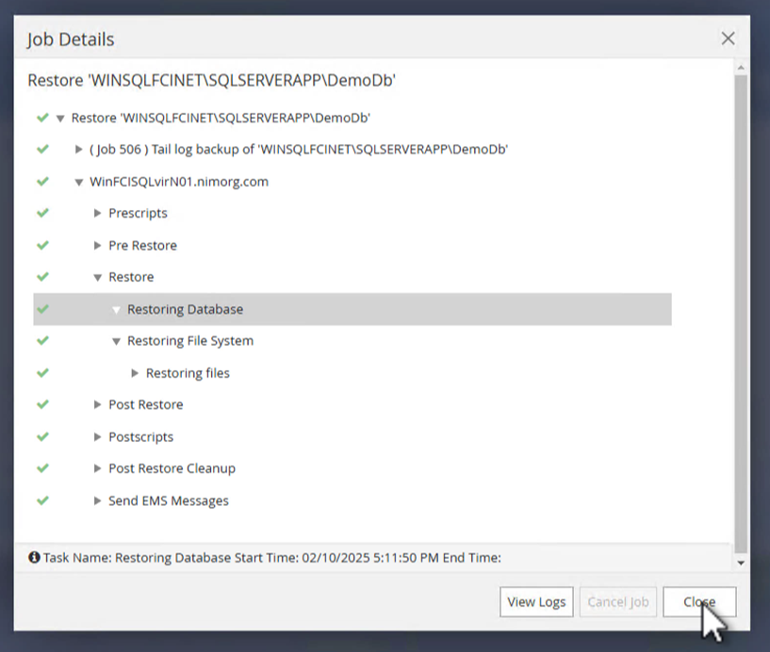Expand the Prescripts tree node
Image resolution: width=770 pixels, height=652 pixels.
click(x=98, y=213)
